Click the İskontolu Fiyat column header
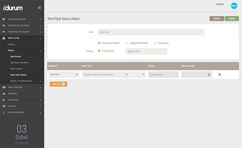The width and height of the screenshot is (242, 148). 188,66
